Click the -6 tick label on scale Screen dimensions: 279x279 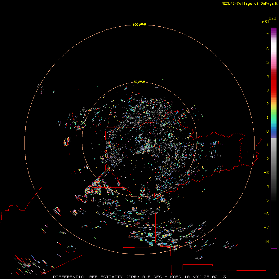tap(266, 214)
